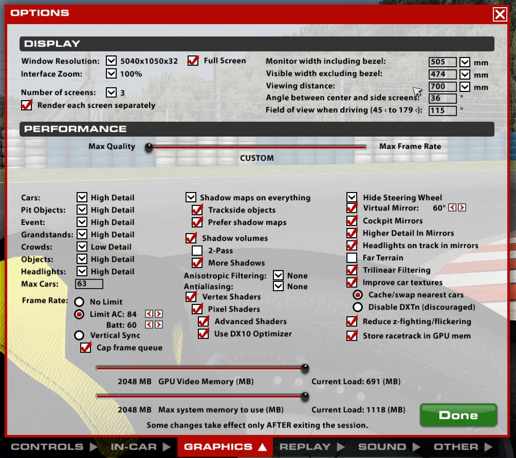
Task: Open Grandstands detail dropdown
Action: [x=82, y=234]
